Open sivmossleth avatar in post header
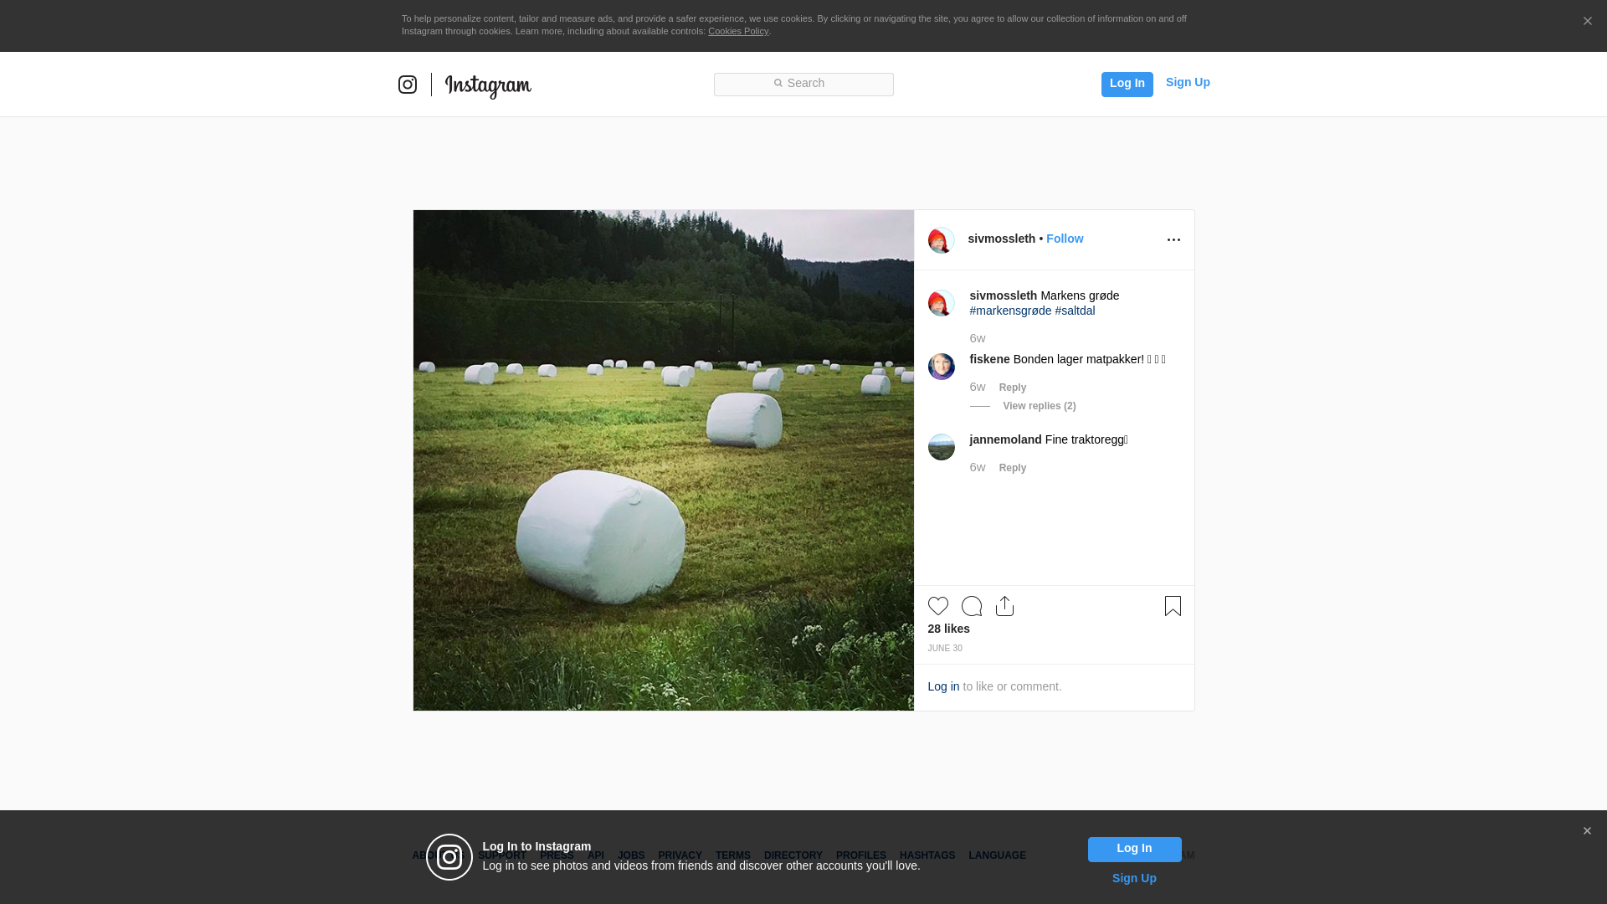The width and height of the screenshot is (1607, 904). pos(942,240)
